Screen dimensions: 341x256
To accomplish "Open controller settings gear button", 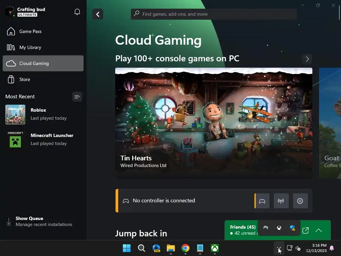I will click(x=300, y=201).
